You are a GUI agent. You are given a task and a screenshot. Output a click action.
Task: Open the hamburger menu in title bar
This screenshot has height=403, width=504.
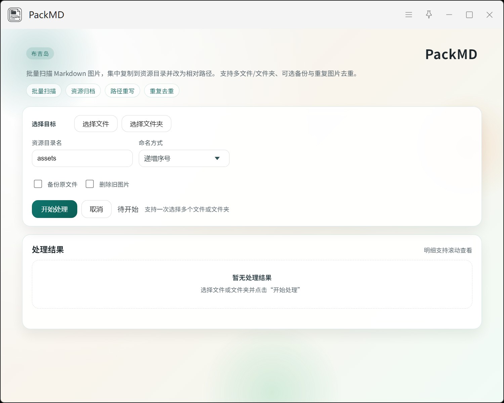pyautogui.click(x=409, y=15)
